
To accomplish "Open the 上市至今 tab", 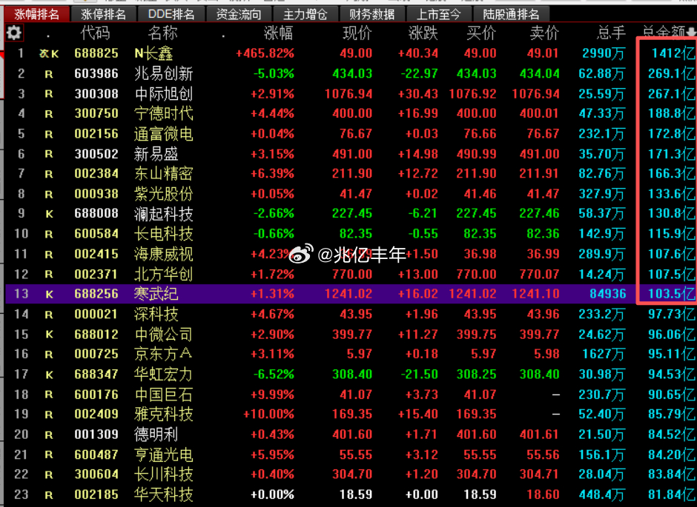I will pyautogui.click(x=439, y=15).
